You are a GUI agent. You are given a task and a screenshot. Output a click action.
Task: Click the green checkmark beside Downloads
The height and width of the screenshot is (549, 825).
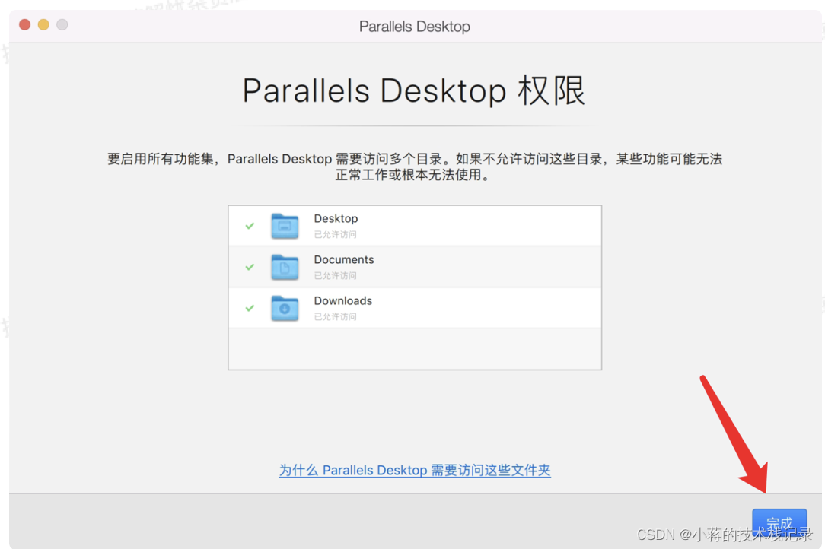tap(250, 308)
